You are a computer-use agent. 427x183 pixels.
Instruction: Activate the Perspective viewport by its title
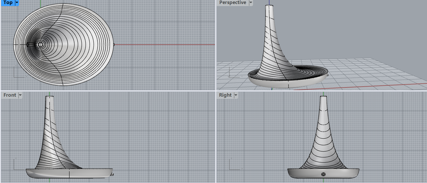tap(233, 2)
